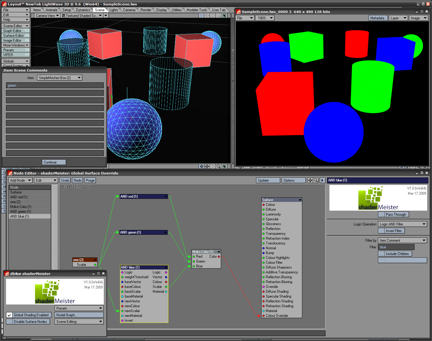Open the Add Node dropdown

20,180
